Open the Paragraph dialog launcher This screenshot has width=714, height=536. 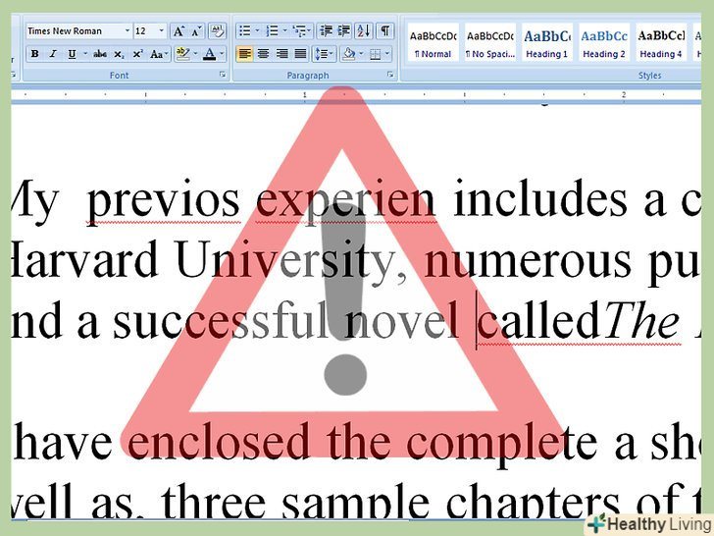(x=390, y=75)
